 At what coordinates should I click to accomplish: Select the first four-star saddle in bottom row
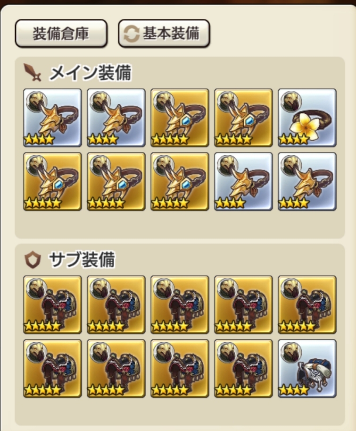(52, 368)
